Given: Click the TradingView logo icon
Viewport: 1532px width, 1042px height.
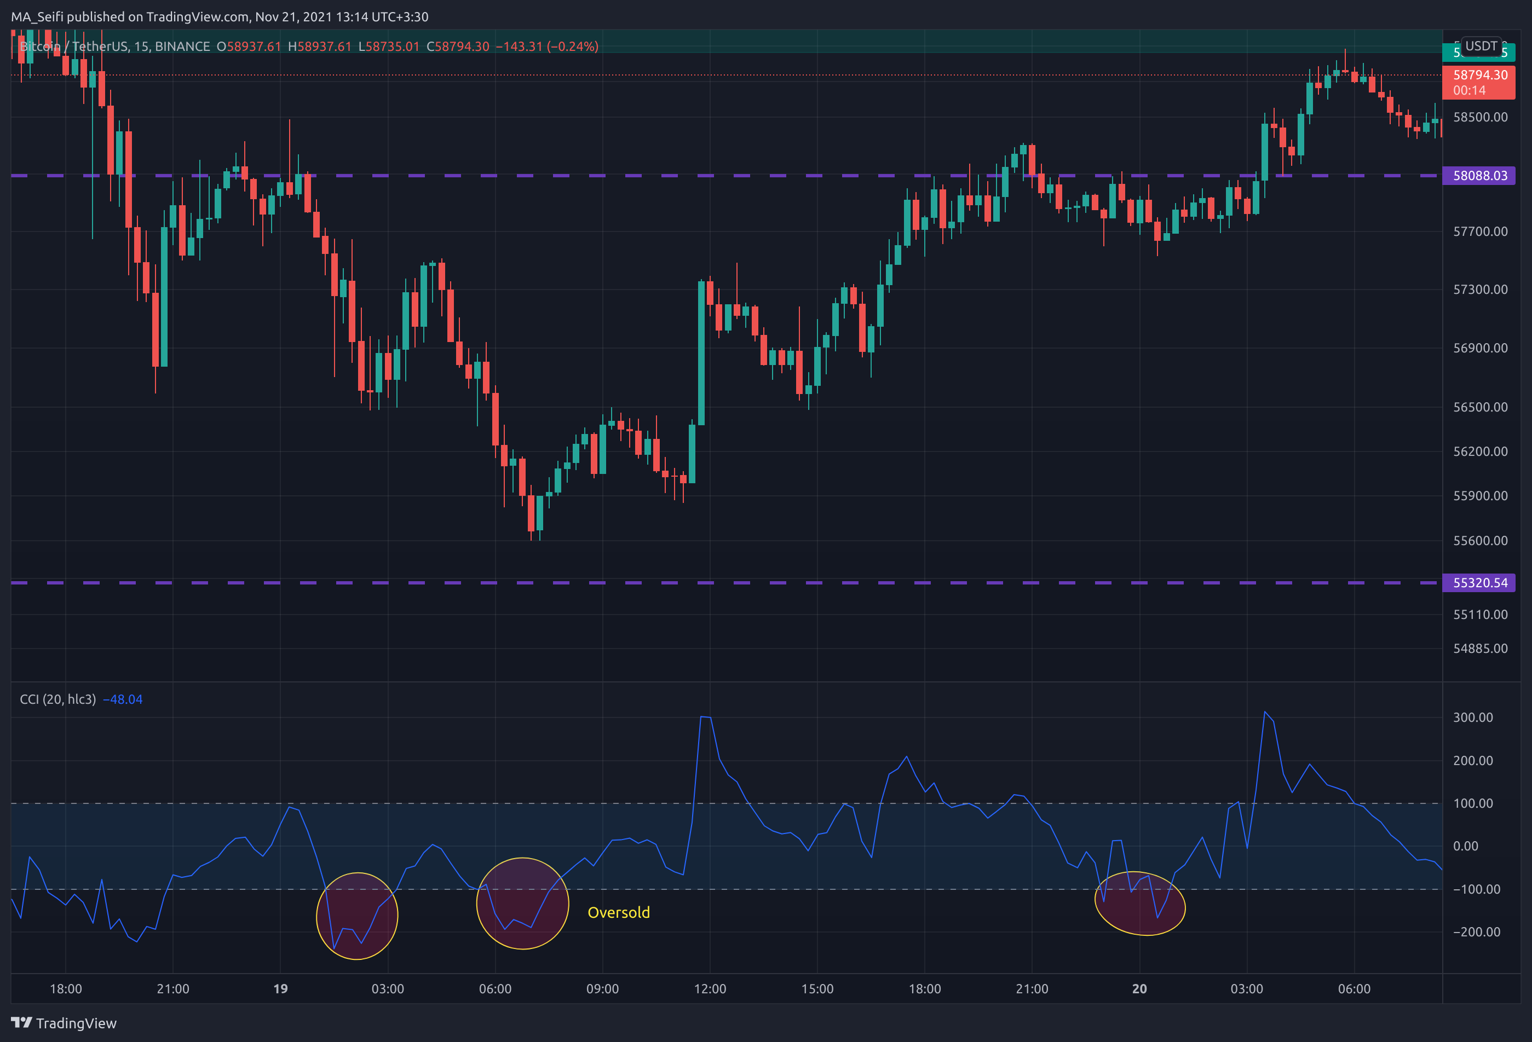Looking at the screenshot, I should pyautogui.click(x=21, y=1022).
